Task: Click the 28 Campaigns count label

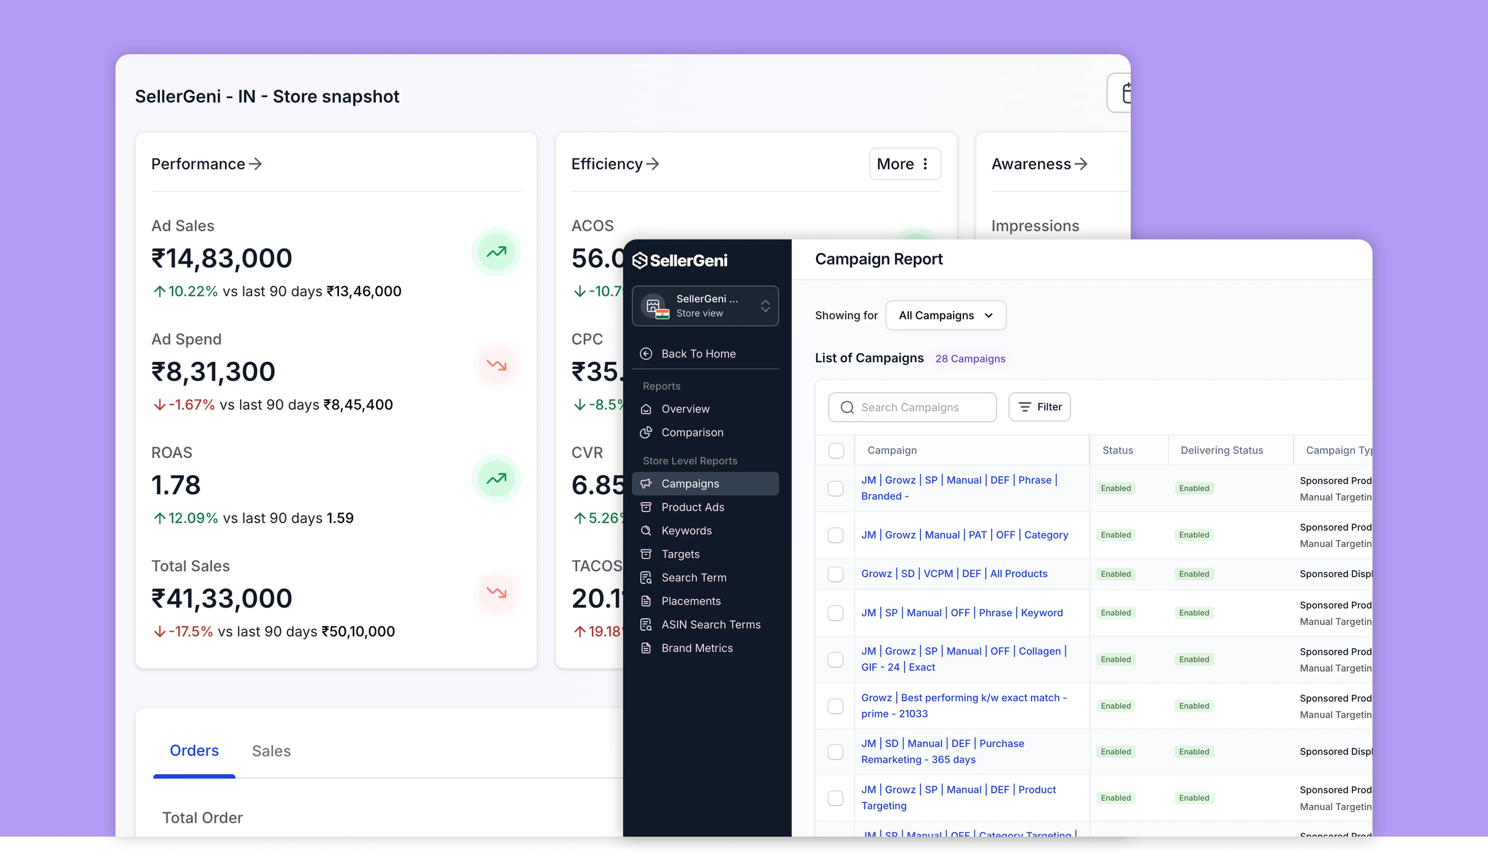Action: click(x=970, y=359)
